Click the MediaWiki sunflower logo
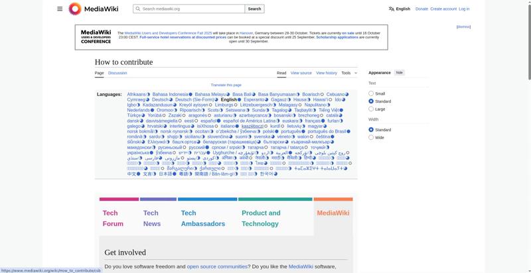The height and width of the screenshot is (273, 531). click(x=75, y=9)
